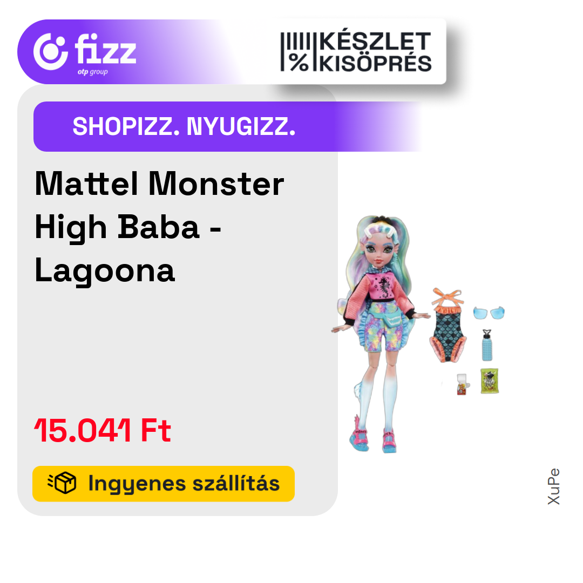The image size is (583, 583).
Task: Click the vertical XuPe label
Action: click(x=554, y=486)
